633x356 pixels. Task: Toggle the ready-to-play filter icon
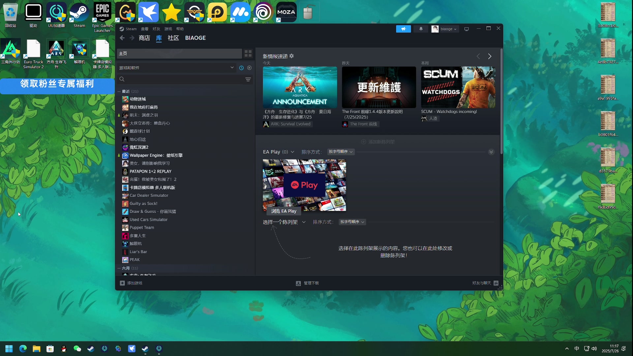pyautogui.click(x=249, y=68)
